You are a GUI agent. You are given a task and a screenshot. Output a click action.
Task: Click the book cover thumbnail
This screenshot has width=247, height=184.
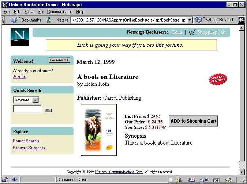pos(99,130)
